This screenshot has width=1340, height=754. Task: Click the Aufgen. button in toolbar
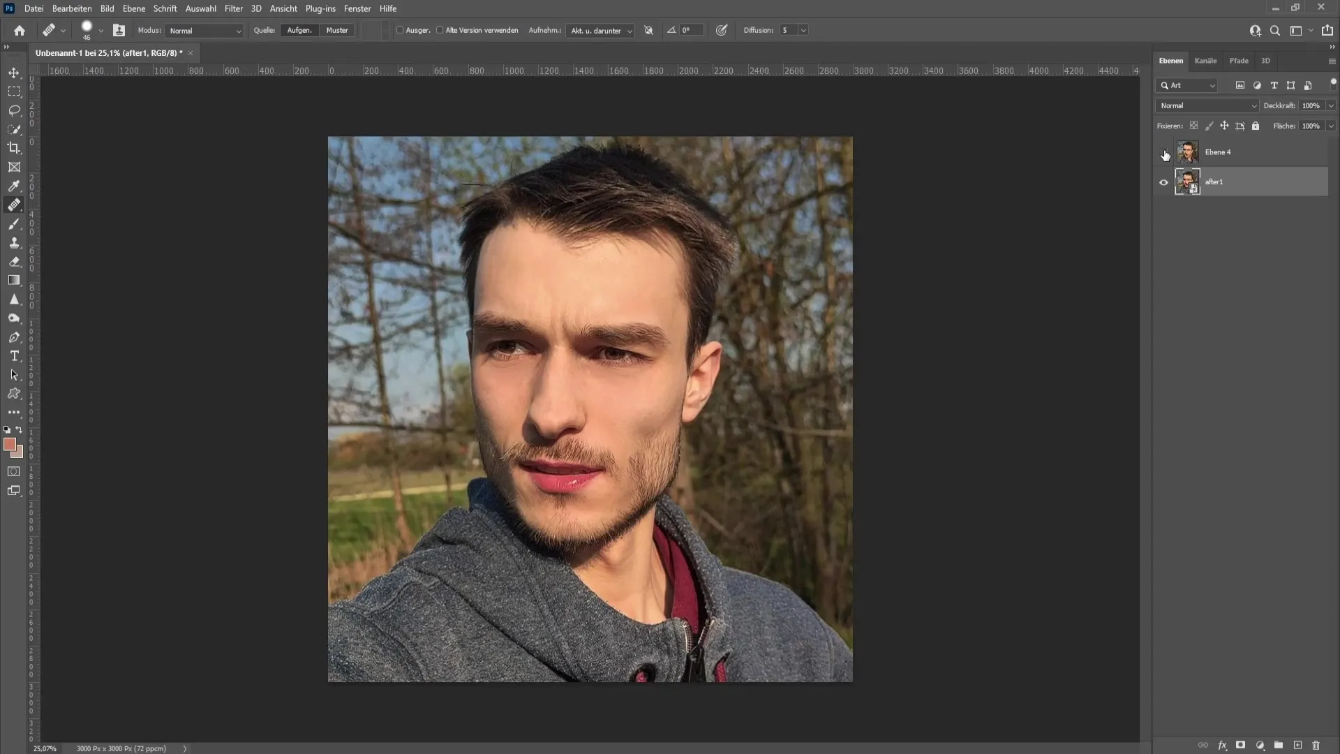click(x=299, y=31)
